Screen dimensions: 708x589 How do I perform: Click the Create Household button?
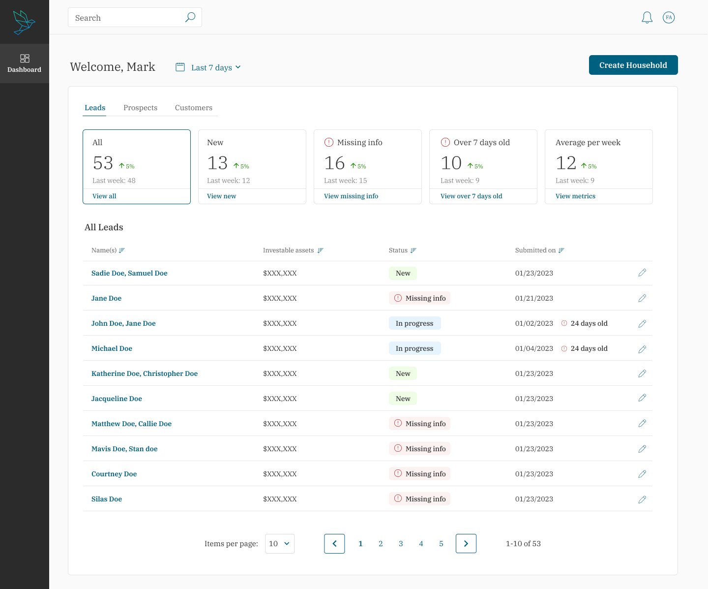[633, 65]
